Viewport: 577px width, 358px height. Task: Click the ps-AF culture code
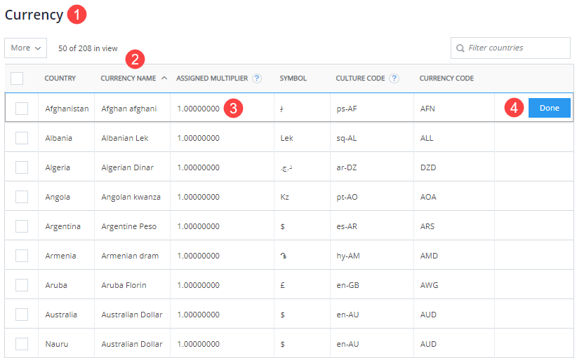tap(347, 109)
